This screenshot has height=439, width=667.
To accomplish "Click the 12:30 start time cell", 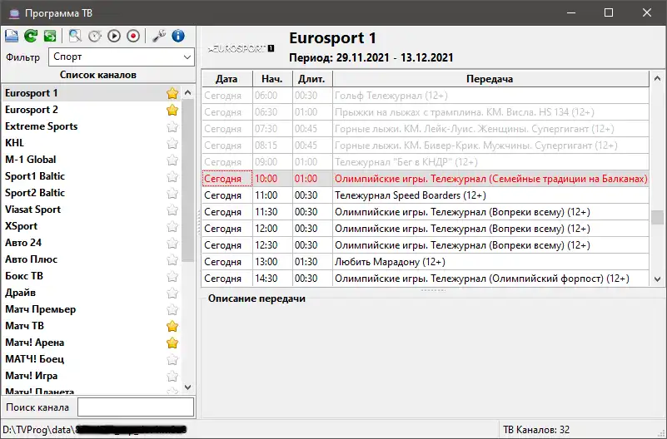I will tap(272, 245).
